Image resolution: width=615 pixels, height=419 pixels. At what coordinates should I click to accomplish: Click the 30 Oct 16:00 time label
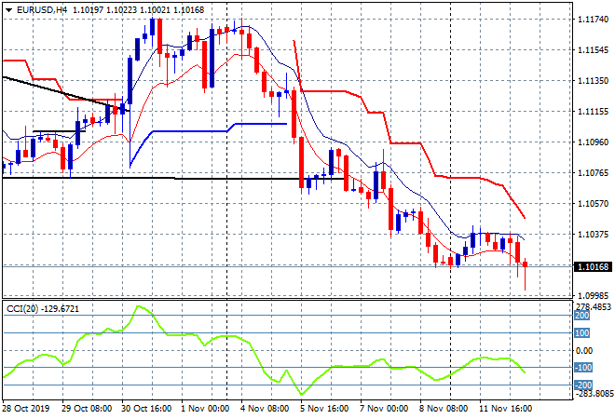click(x=146, y=409)
